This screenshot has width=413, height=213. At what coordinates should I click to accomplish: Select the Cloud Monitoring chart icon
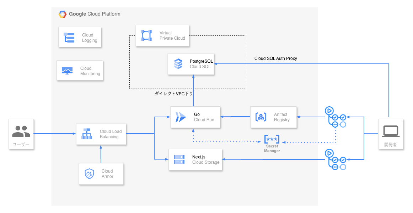click(67, 71)
